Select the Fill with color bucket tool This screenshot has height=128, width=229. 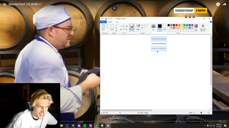pos(124,26)
